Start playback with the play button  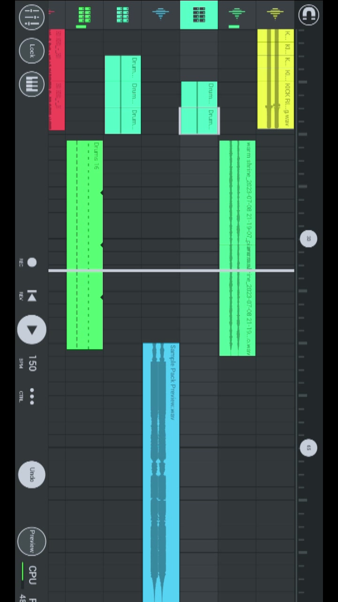tap(31, 330)
